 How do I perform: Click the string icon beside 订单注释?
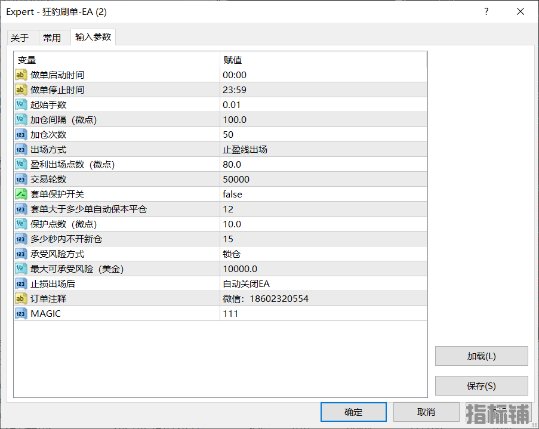tap(21, 298)
